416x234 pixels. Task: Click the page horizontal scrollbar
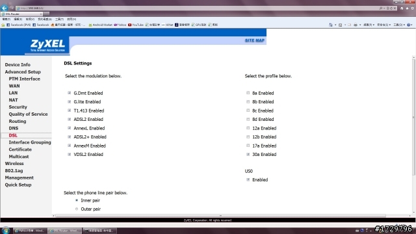pyautogui.click(x=220, y=216)
